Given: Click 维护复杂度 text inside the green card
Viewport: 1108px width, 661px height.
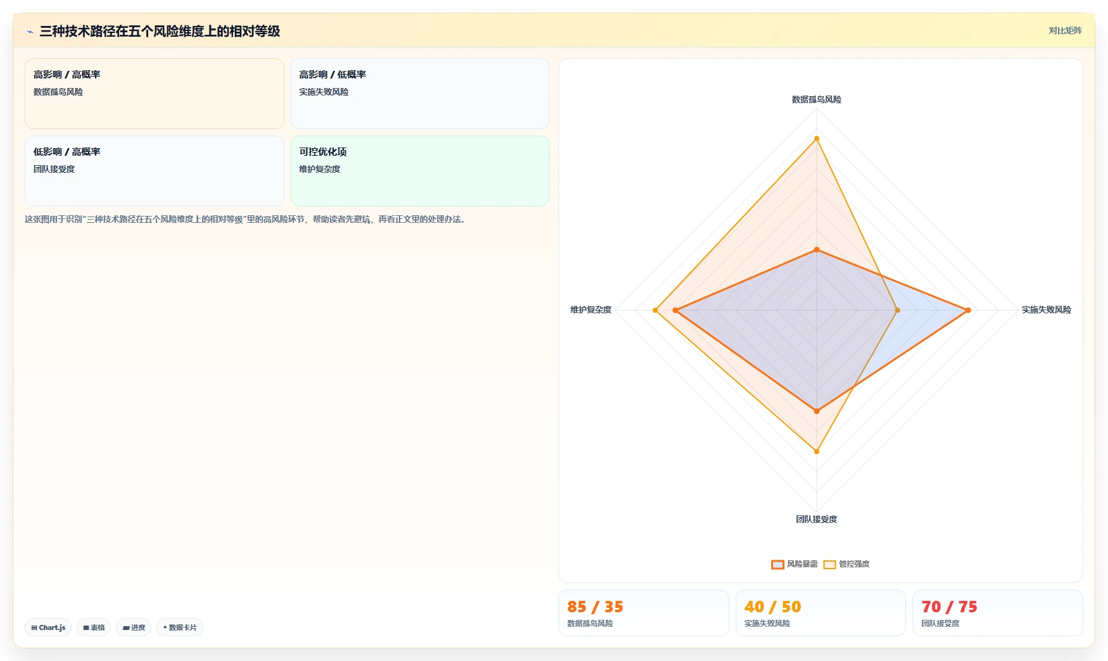Looking at the screenshot, I should (320, 169).
